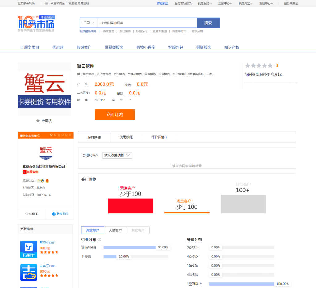This screenshot has width=316, height=288.
Task: Click the 资质认证 certificate badge icon
Action: (x=40, y=181)
